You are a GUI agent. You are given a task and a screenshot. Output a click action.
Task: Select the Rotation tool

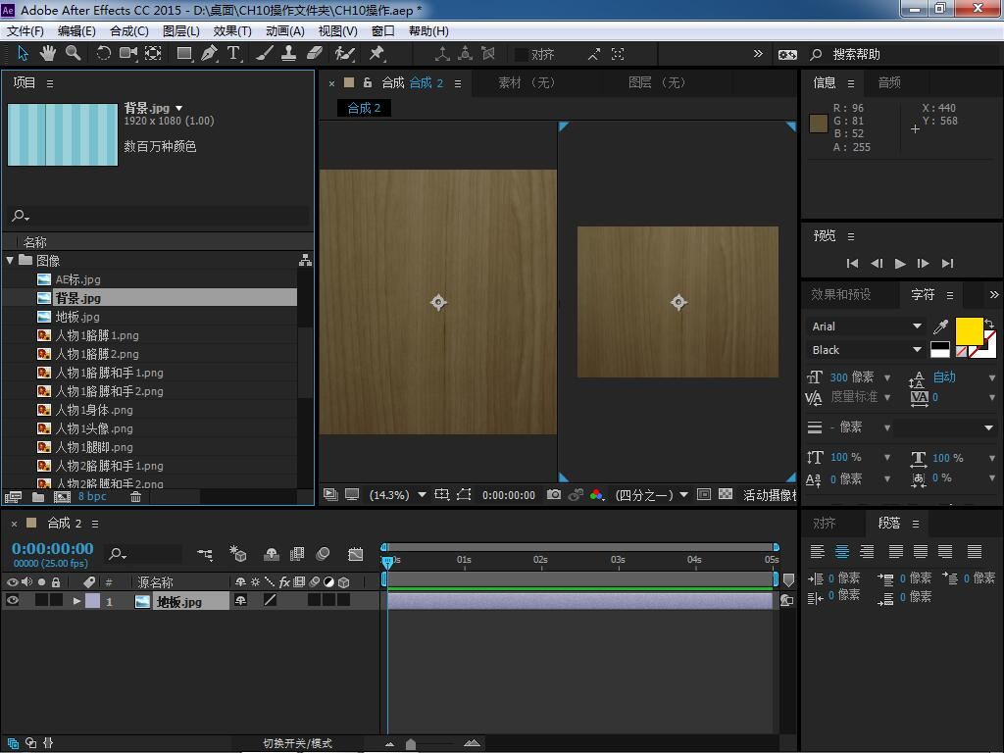tap(103, 54)
